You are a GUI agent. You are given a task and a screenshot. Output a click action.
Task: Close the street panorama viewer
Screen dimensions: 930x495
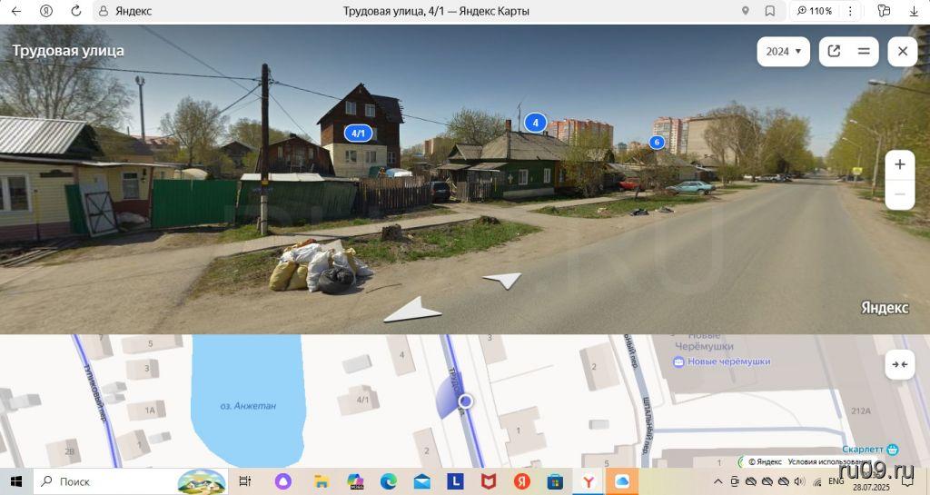(x=902, y=52)
